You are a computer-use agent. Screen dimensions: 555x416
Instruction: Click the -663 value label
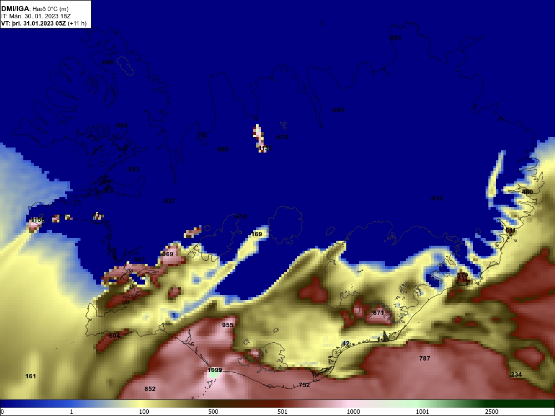(338, 110)
